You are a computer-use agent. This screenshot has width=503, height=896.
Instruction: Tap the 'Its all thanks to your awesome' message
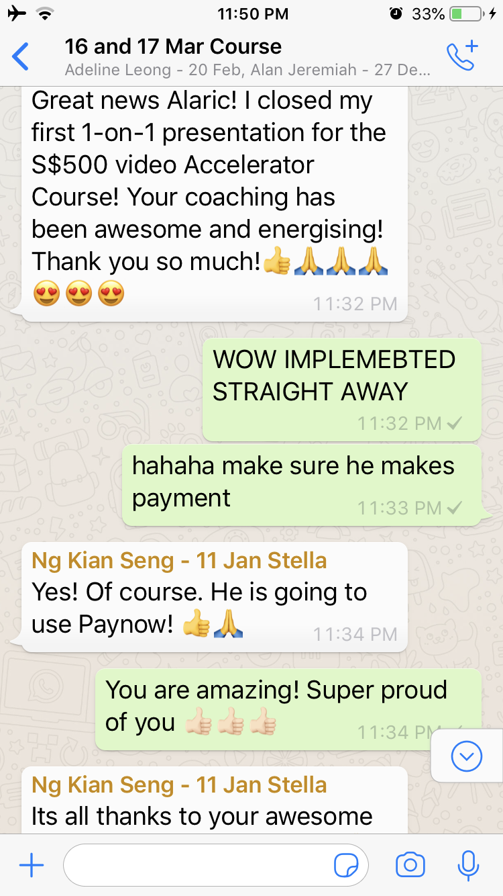[215, 800]
